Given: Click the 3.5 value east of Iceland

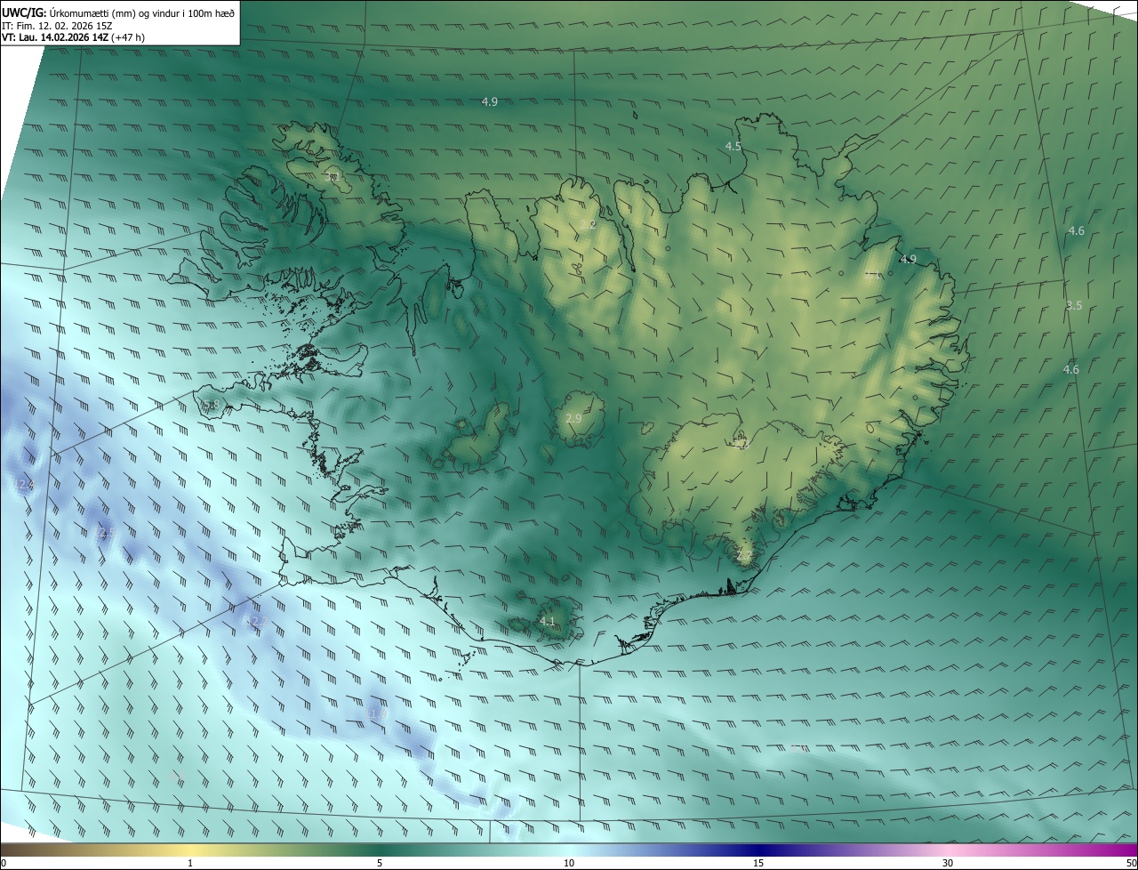Looking at the screenshot, I should (x=1074, y=306).
